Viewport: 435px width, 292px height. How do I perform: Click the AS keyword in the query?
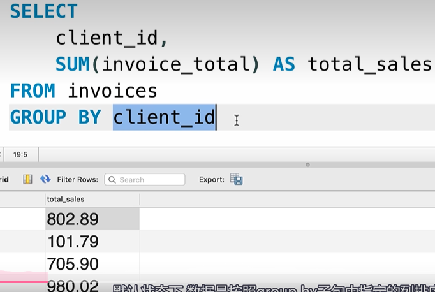coord(284,64)
